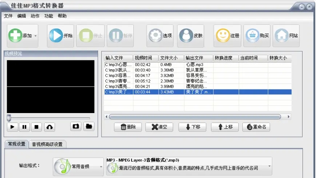
Task: Open Options (选项) gear button
Action: coord(160,36)
